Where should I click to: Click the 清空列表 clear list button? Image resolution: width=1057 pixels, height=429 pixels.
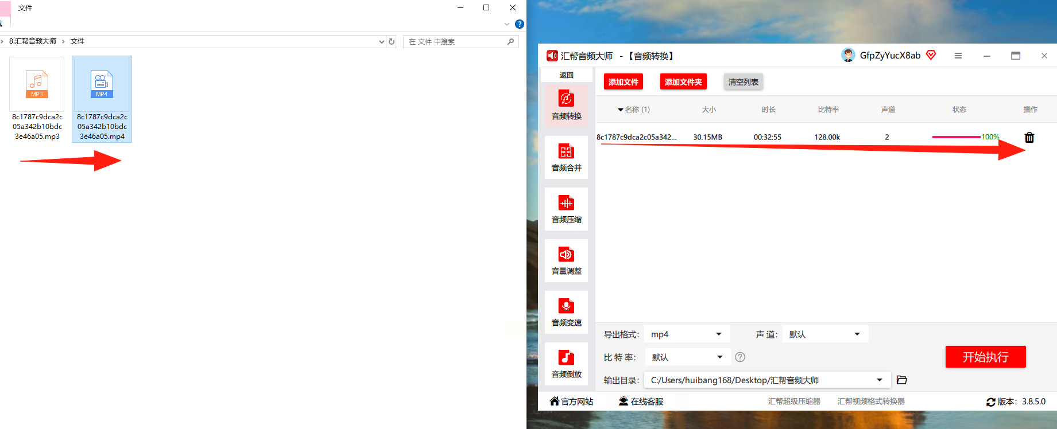[744, 82]
